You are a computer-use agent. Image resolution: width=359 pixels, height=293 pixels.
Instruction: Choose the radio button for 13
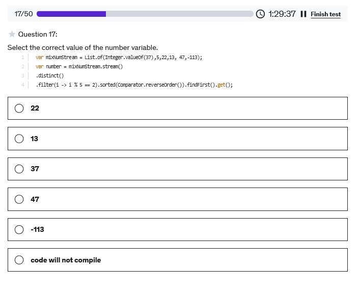coord(19,139)
